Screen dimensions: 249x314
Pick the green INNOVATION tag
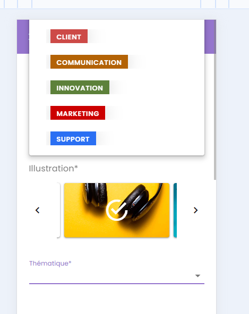pyautogui.click(x=80, y=87)
